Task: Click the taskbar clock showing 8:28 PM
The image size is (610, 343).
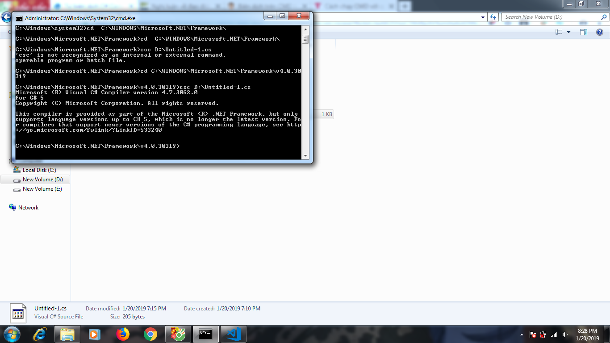Action: click(587, 335)
